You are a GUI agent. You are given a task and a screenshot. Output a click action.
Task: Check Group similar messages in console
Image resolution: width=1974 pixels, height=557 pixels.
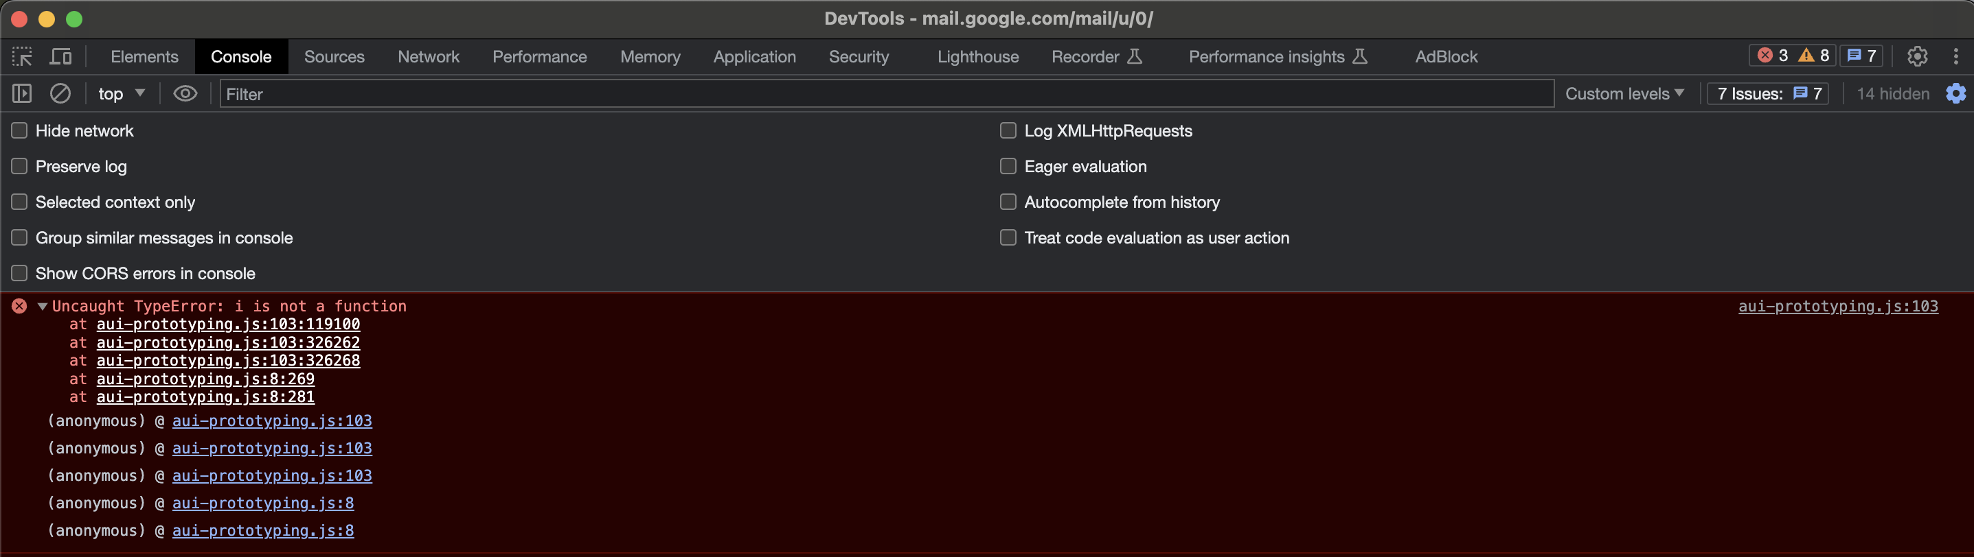pos(19,237)
